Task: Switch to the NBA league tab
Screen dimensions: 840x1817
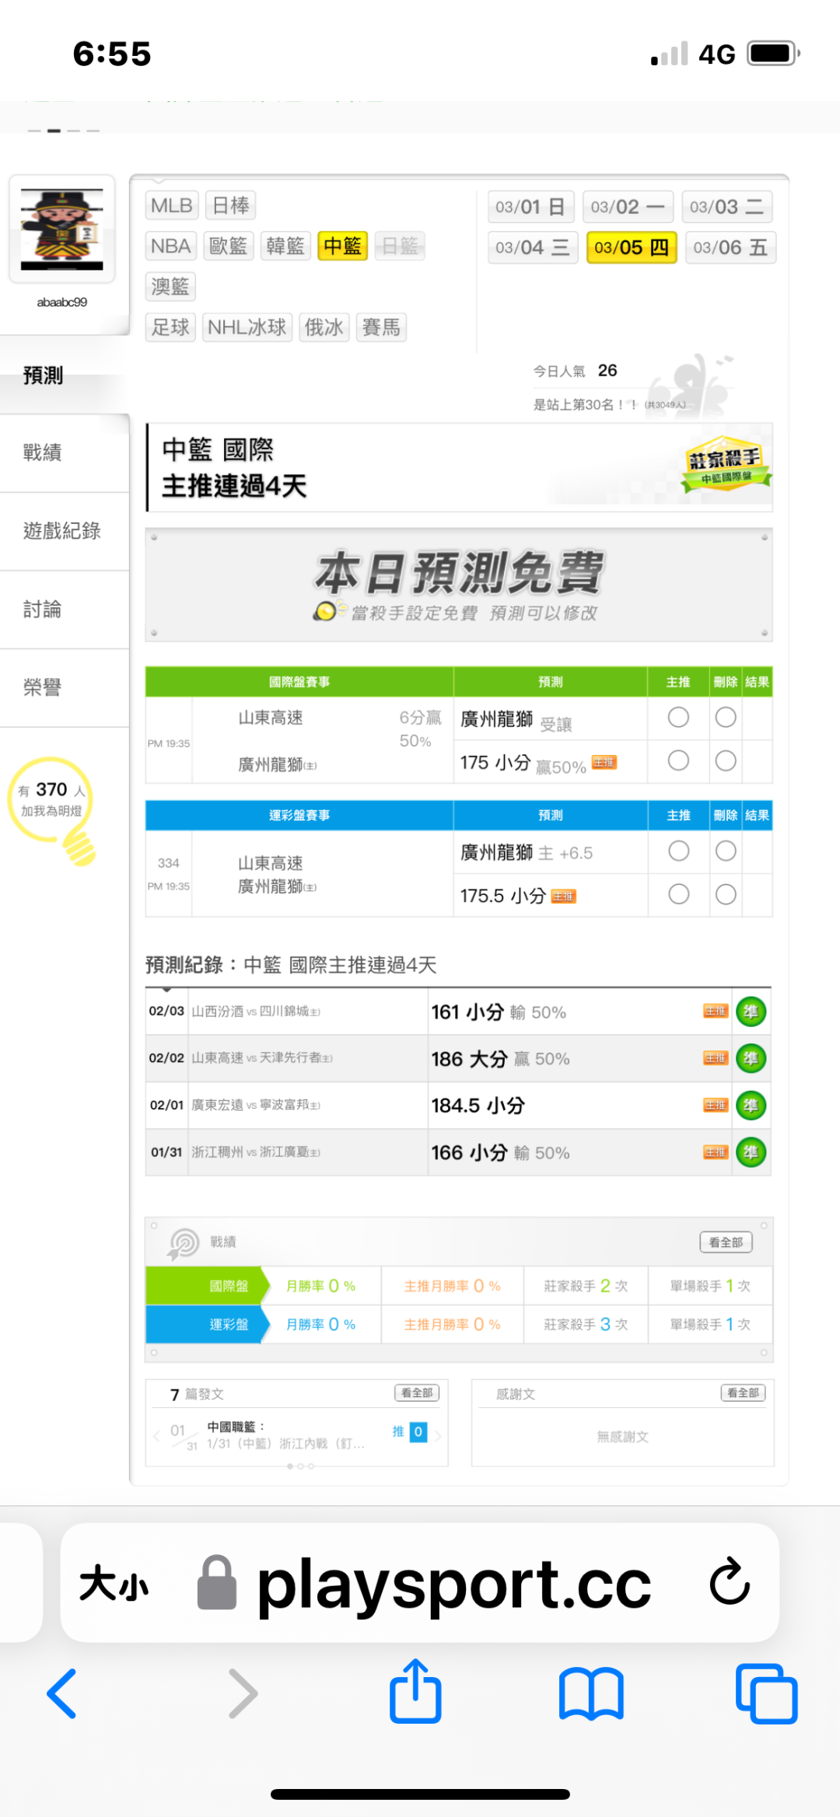Action: click(x=170, y=246)
